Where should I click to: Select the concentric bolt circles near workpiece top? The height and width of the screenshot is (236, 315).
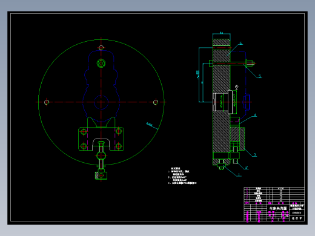point(101,64)
